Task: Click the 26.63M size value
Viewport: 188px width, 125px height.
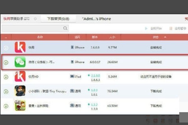Action: point(112,62)
